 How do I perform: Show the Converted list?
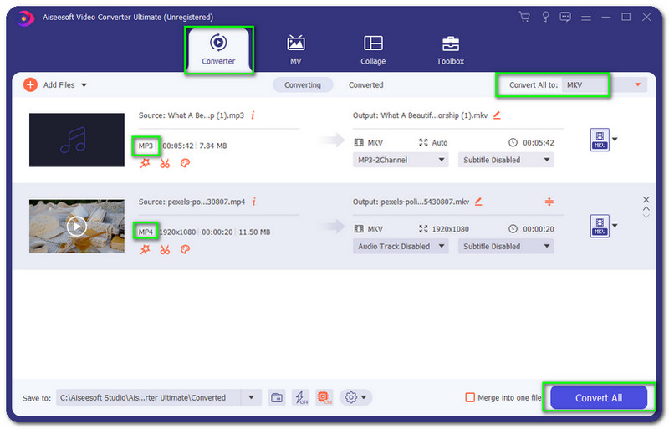(x=365, y=85)
